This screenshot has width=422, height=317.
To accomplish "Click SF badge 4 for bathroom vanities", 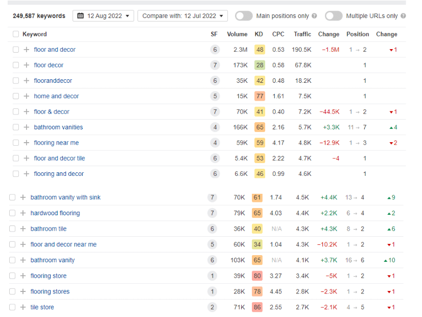I will (x=215, y=127).
